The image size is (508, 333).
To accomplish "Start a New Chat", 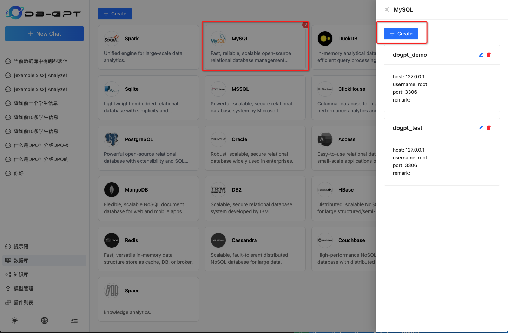I will (44, 34).
